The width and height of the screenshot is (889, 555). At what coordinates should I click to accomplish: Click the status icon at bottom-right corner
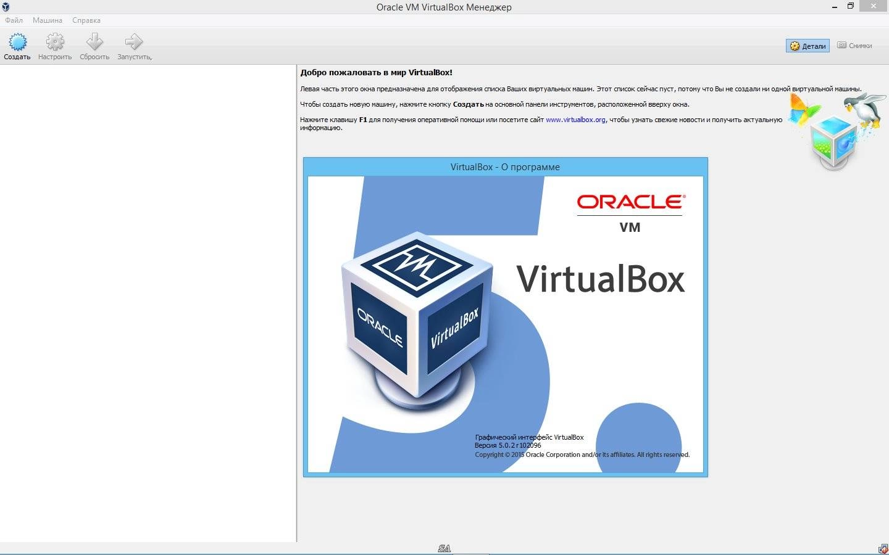[x=883, y=549]
